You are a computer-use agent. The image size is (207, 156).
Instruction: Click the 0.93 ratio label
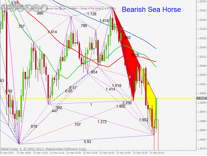pyautogui.click(x=87, y=142)
